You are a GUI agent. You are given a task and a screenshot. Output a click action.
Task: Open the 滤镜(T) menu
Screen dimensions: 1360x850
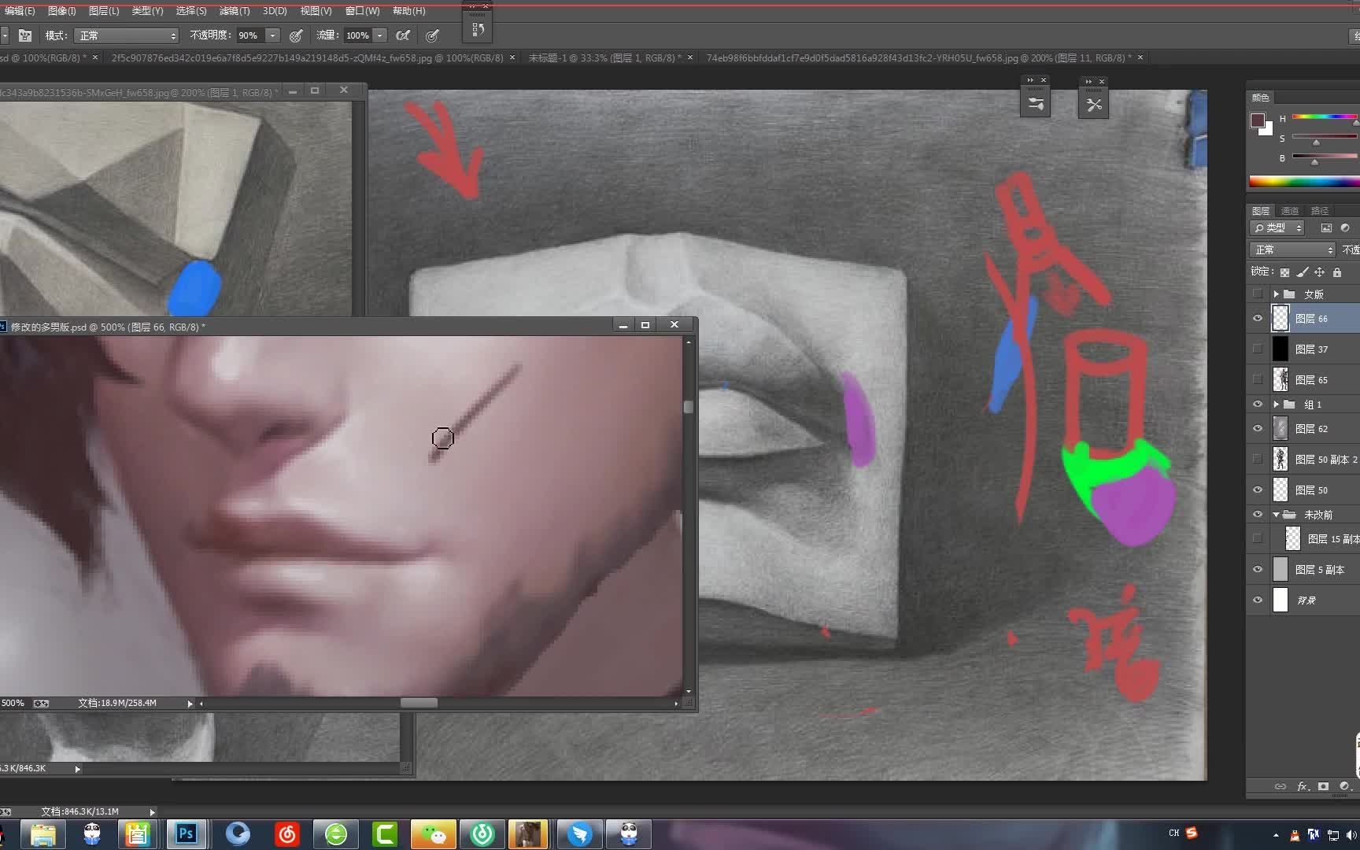[235, 11]
